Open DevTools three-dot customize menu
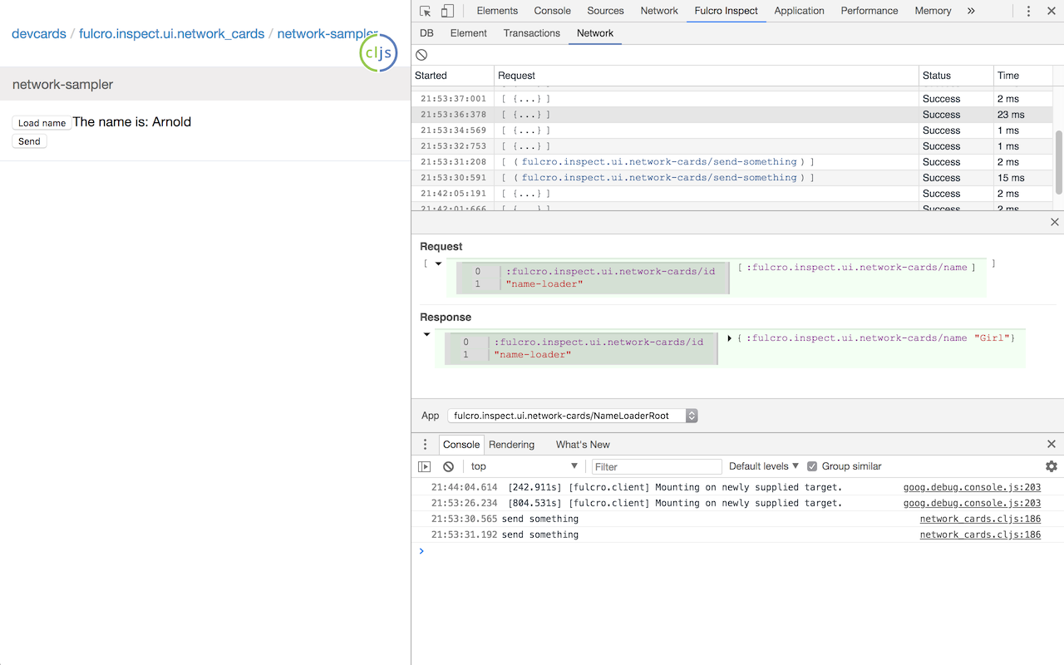Screen dimensions: 1064x665 (1028, 11)
